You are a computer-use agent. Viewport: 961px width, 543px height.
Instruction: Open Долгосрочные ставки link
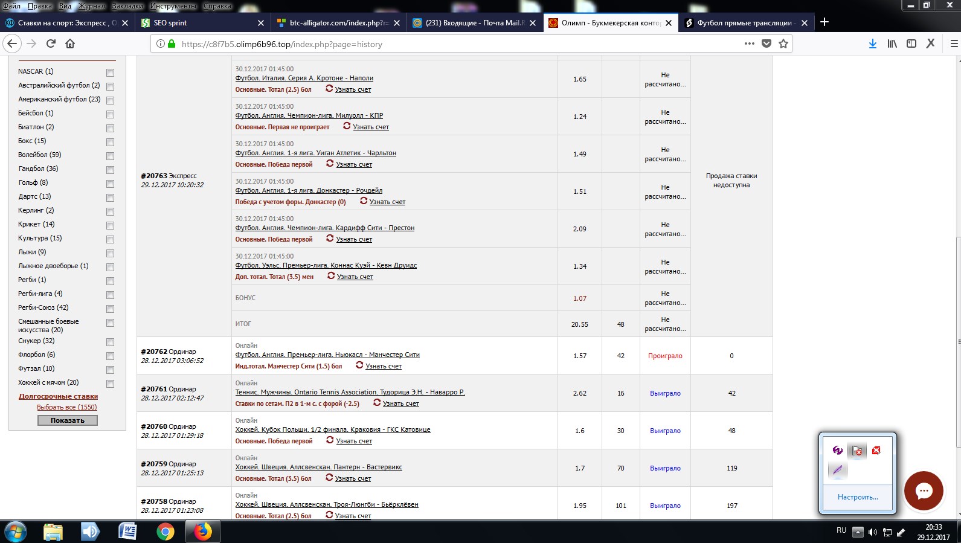[x=58, y=396]
